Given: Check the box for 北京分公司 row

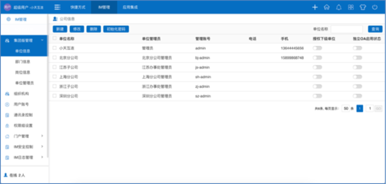Looking at the screenshot, I should coord(54,57).
